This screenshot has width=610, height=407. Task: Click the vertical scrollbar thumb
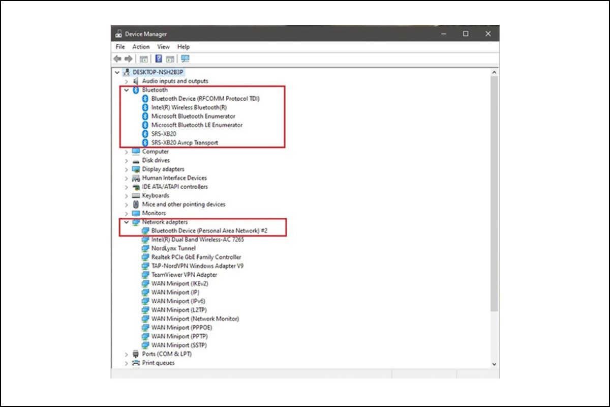coord(494,194)
